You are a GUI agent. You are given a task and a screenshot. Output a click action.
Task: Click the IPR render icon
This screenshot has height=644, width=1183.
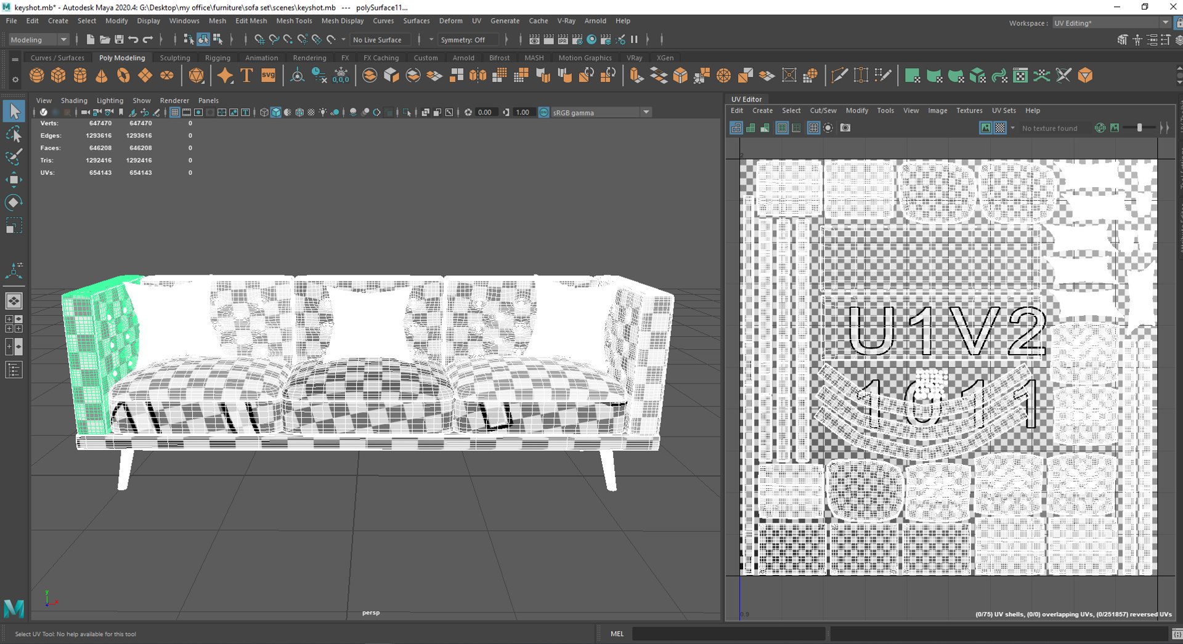pos(563,39)
